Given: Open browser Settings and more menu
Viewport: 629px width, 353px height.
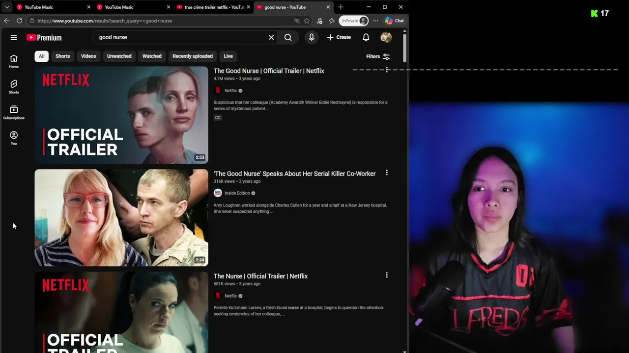Looking at the screenshot, I should pos(375,21).
